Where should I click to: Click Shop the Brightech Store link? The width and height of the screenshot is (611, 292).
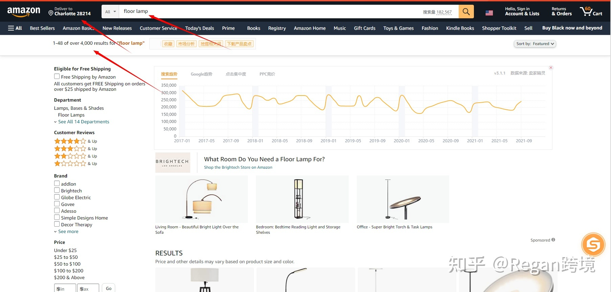(238, 167)
